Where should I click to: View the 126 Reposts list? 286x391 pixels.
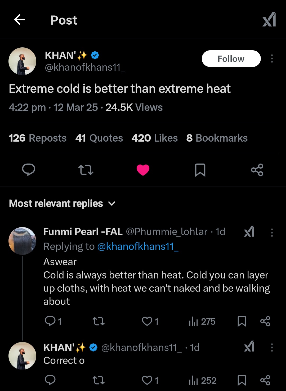point(38,138)
